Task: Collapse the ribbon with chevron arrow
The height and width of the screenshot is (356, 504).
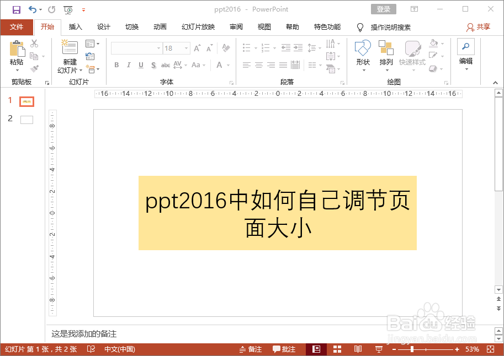Action: pyautogui.click(x=495, y=83)
